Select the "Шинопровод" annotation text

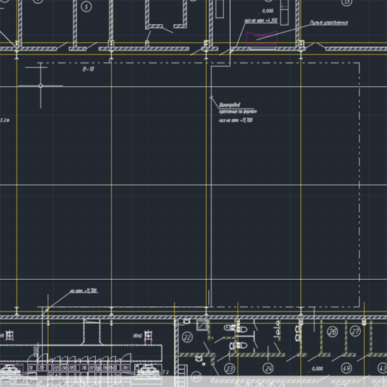point(229,105)
